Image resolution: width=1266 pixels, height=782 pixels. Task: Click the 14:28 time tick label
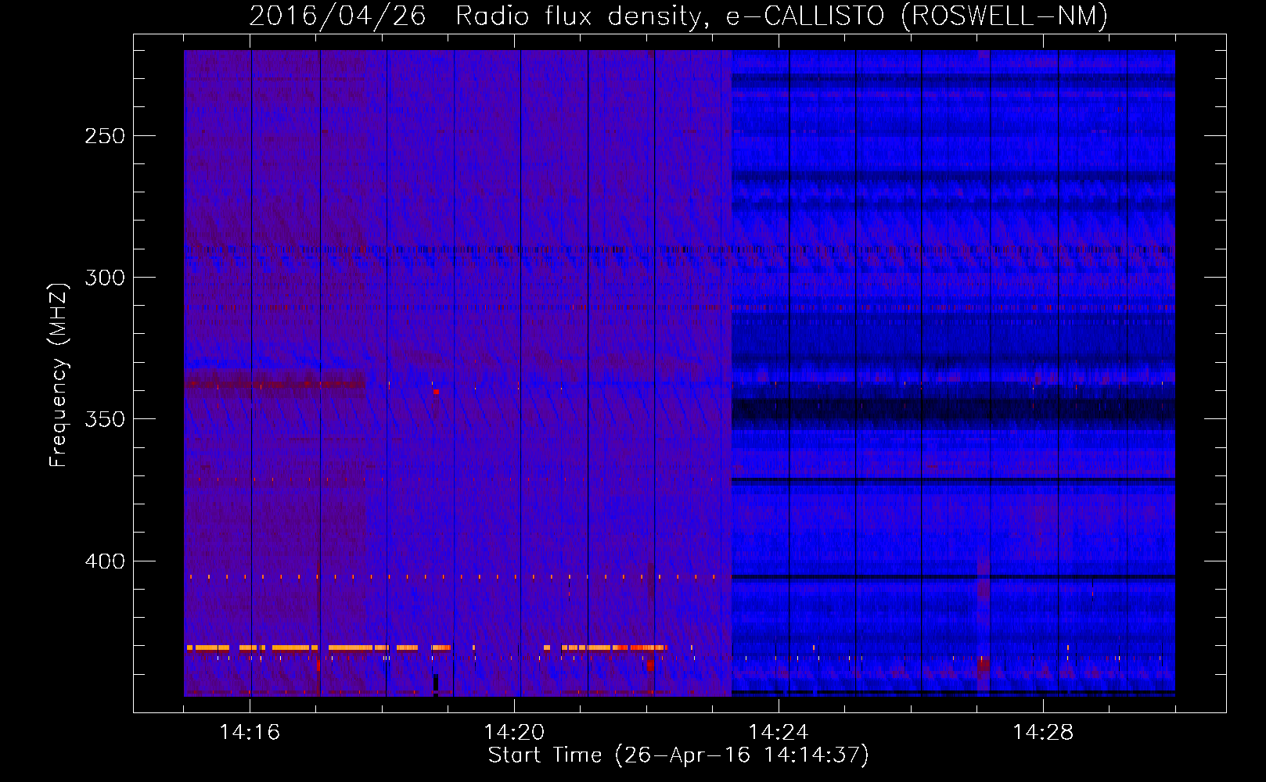click(x=1043, y=732)
